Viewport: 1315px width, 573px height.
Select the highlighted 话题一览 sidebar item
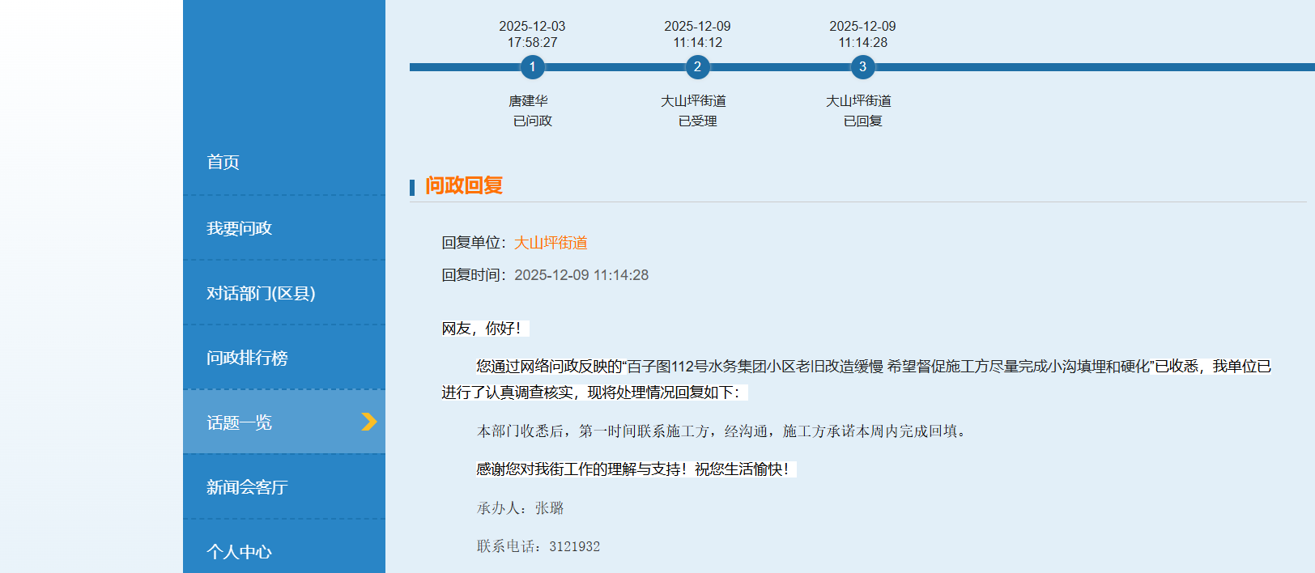(x=239, y=422)
